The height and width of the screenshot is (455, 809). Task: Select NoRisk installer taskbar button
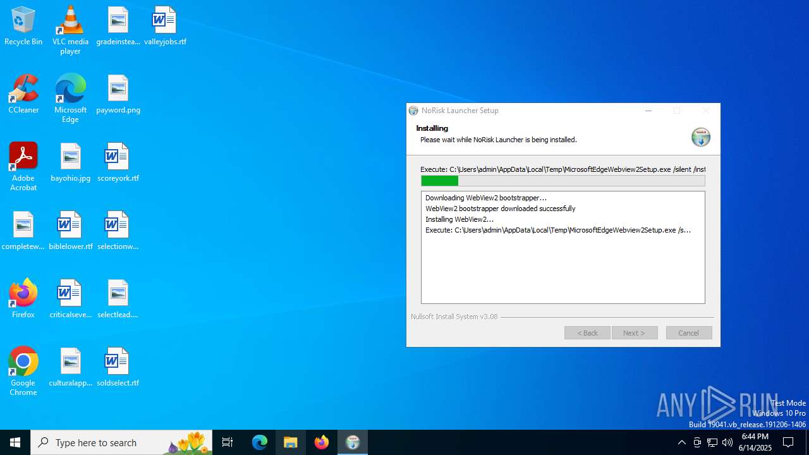pos(353,442)
